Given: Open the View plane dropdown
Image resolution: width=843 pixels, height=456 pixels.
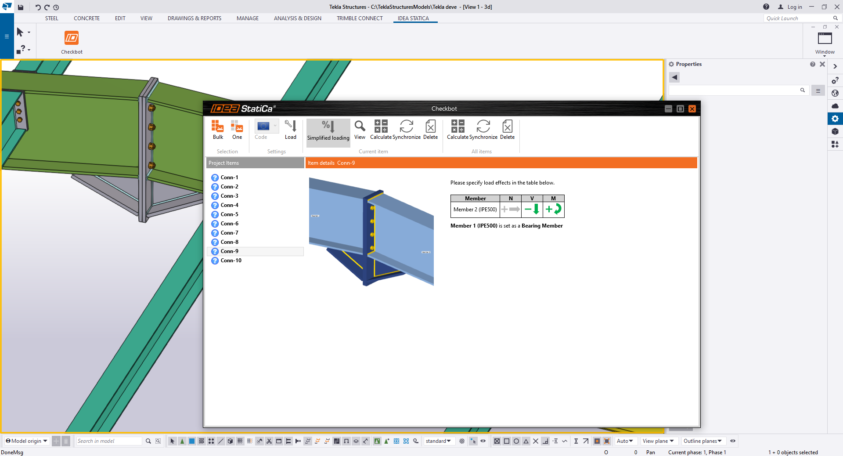Looking at the screenshot, I should (x=658, y=441).
